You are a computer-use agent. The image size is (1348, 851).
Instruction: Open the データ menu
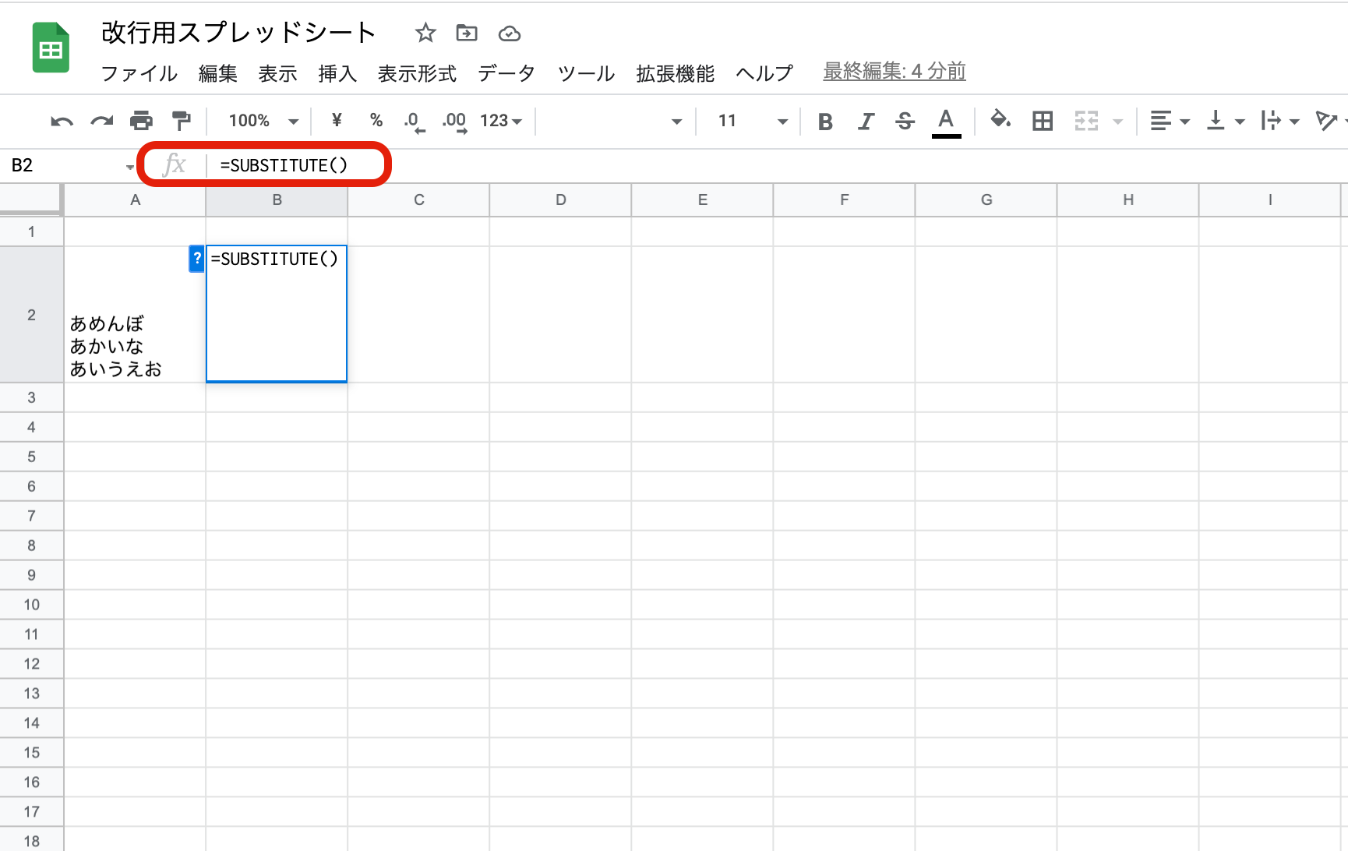point(506,73)
